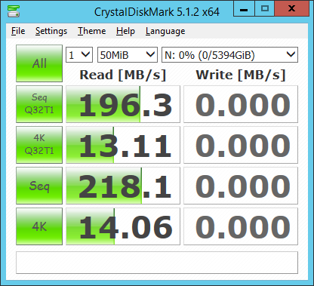Close the CrystalDiskMark window

292,9
